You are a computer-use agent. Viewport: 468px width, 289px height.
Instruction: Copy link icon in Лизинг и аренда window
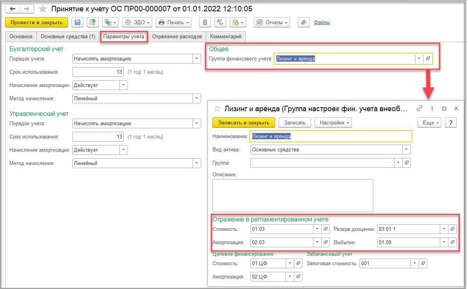419,108
